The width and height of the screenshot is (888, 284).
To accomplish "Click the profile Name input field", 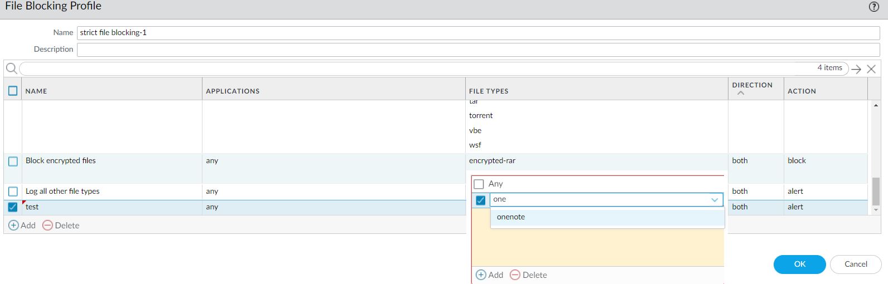I will [478, 33].
